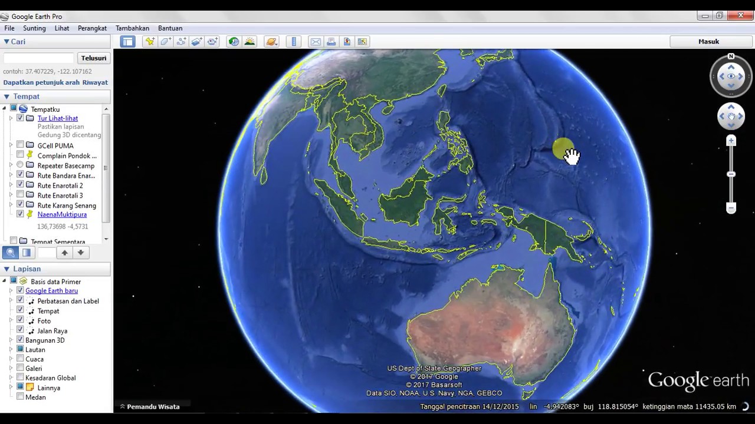Click the Print icon in the toolbar
Image resolution: width=755 pixels, height=424 pixels.
[x=331, y=42]
